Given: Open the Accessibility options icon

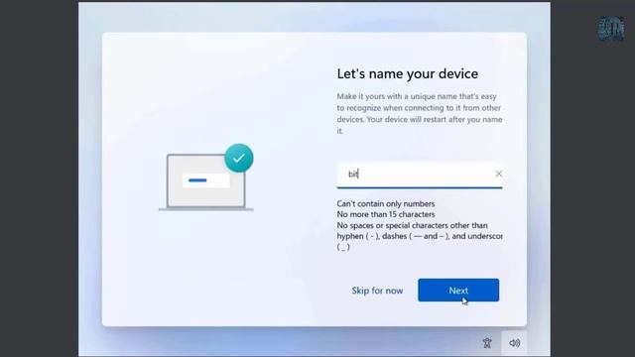Looking at the screenshot, I should [487, 343].
